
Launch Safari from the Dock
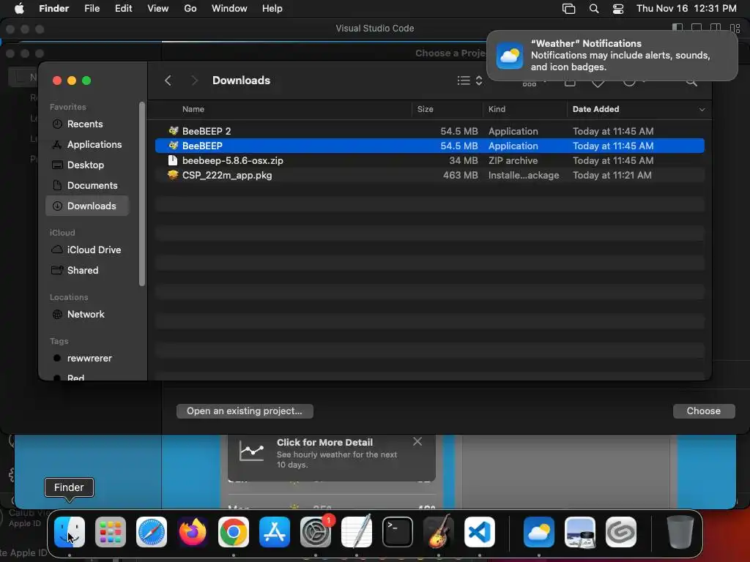coord(152,532)
